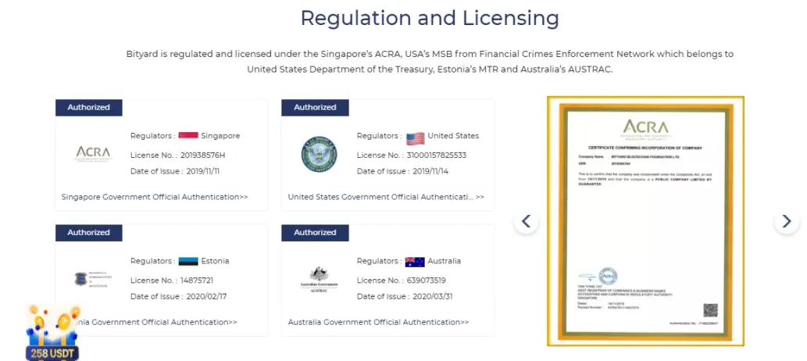Screen dimensions: 807x361
Task: Click the date of issue 2019/11/11
Action: pyautogui.click(x=202, y=171)
